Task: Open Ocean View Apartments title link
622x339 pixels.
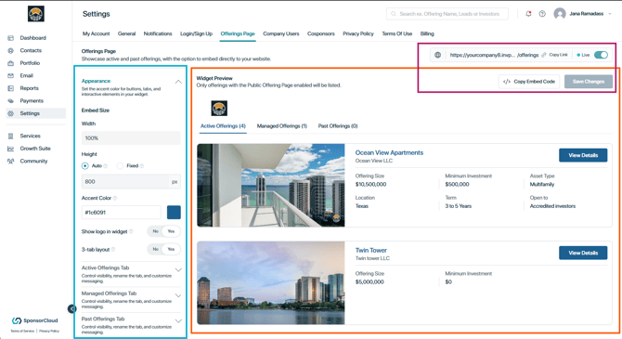Action: [389, 153]
